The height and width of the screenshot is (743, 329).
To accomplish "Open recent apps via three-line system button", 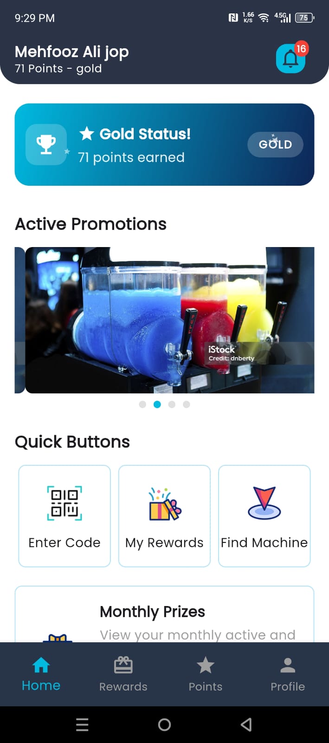I will tap(82, 724).
